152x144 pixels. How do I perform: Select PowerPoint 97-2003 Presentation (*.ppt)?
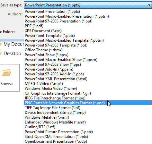tap(88, 21)
